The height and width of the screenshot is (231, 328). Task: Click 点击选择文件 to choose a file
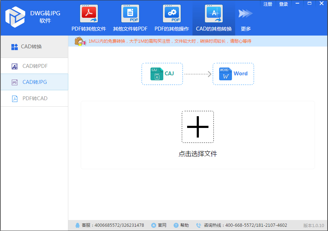(198, 154)
